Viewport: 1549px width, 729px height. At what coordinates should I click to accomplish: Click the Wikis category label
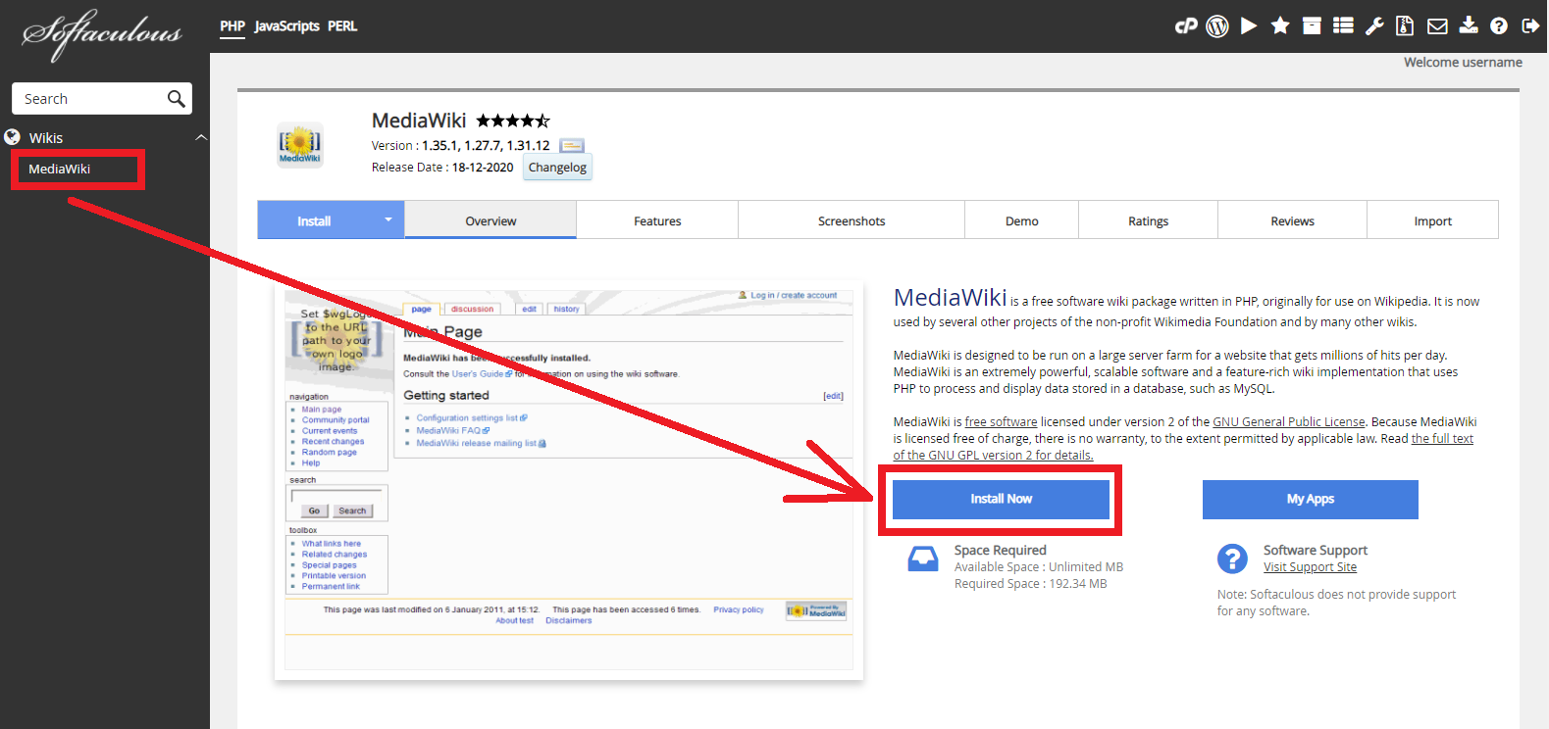[x=46, y=138]
